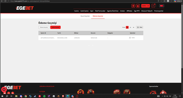Open the SORUMLU OYUNCULUK footer link
This screenshot has height=98, width=183.
[47, 86]
